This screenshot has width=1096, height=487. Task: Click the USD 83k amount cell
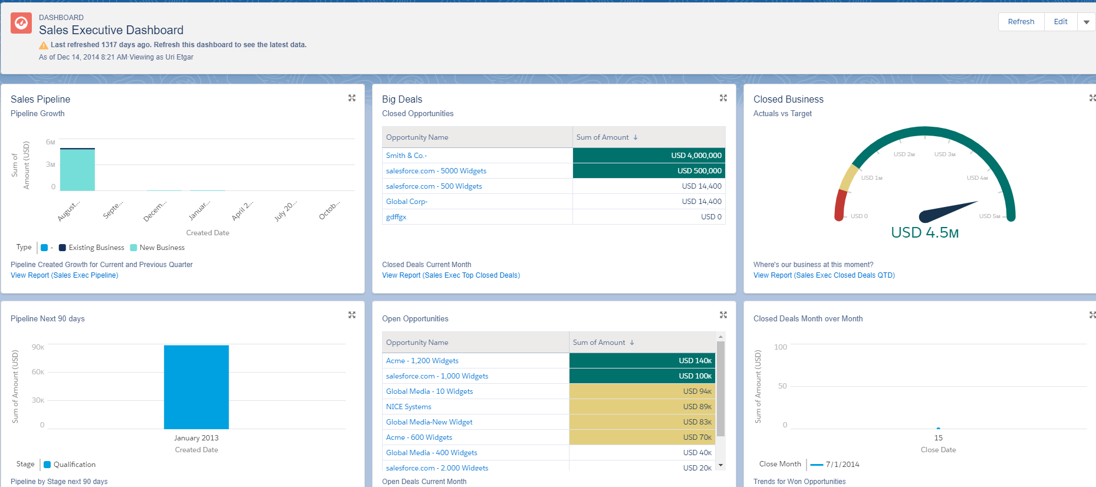coord(642,422)
